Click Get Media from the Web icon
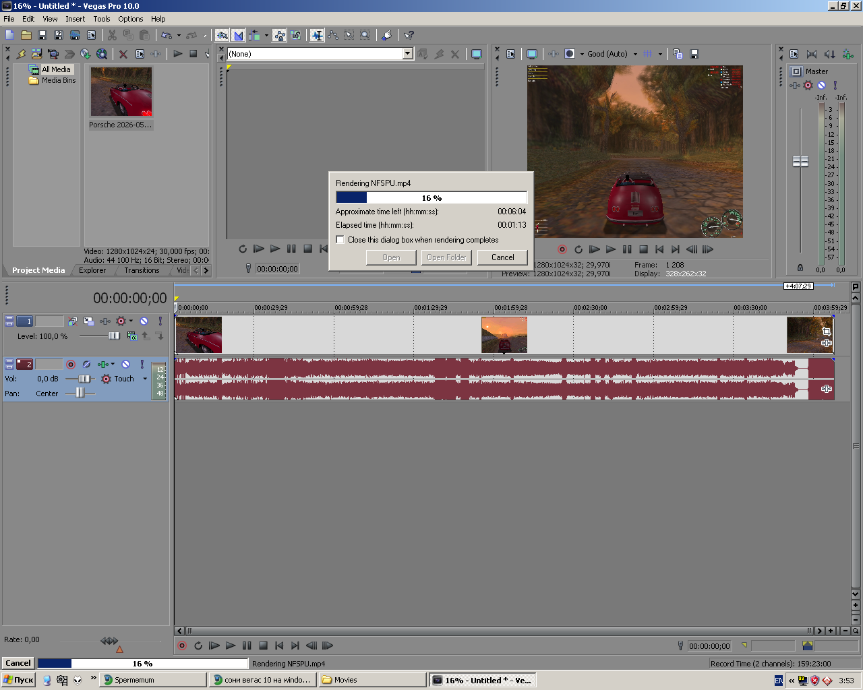863x690 pixels. 102,54
